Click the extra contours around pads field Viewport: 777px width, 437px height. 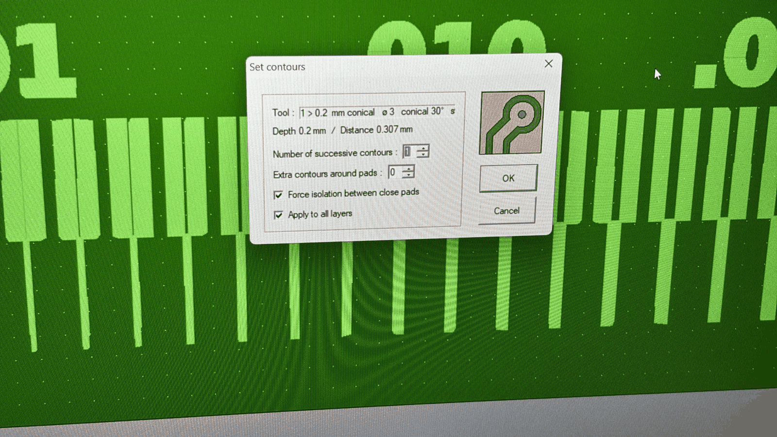(395, 172)
